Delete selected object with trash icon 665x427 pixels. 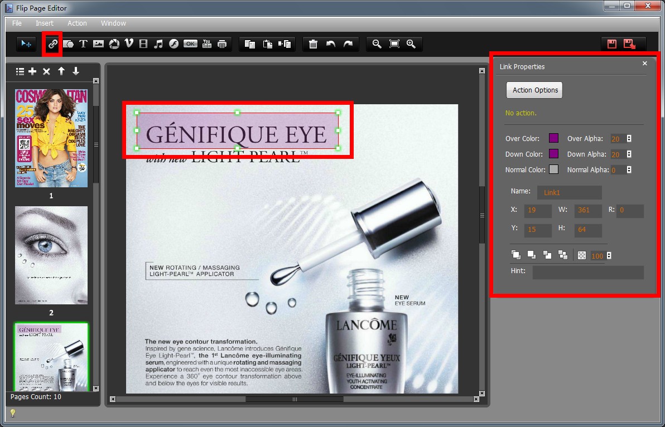tap(313, 44)
